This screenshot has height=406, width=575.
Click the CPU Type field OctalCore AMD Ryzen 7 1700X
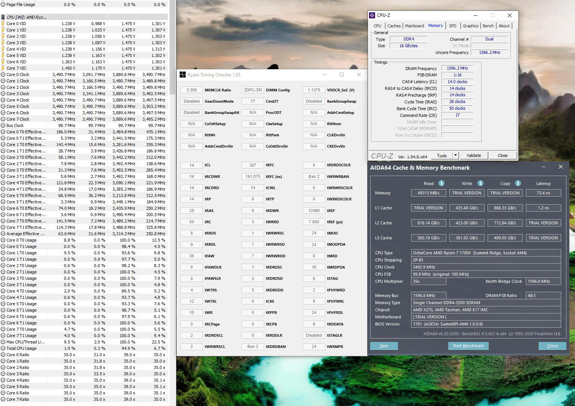pos(486,253)
